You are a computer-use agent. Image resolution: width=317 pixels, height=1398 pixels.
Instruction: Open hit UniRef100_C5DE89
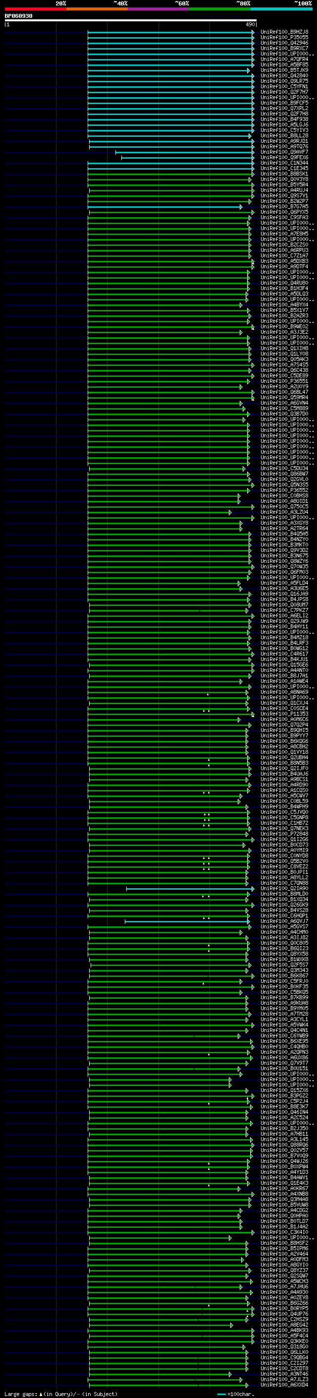point(284,375)
